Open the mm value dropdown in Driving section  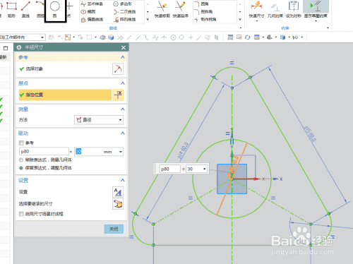coord(121,152)
